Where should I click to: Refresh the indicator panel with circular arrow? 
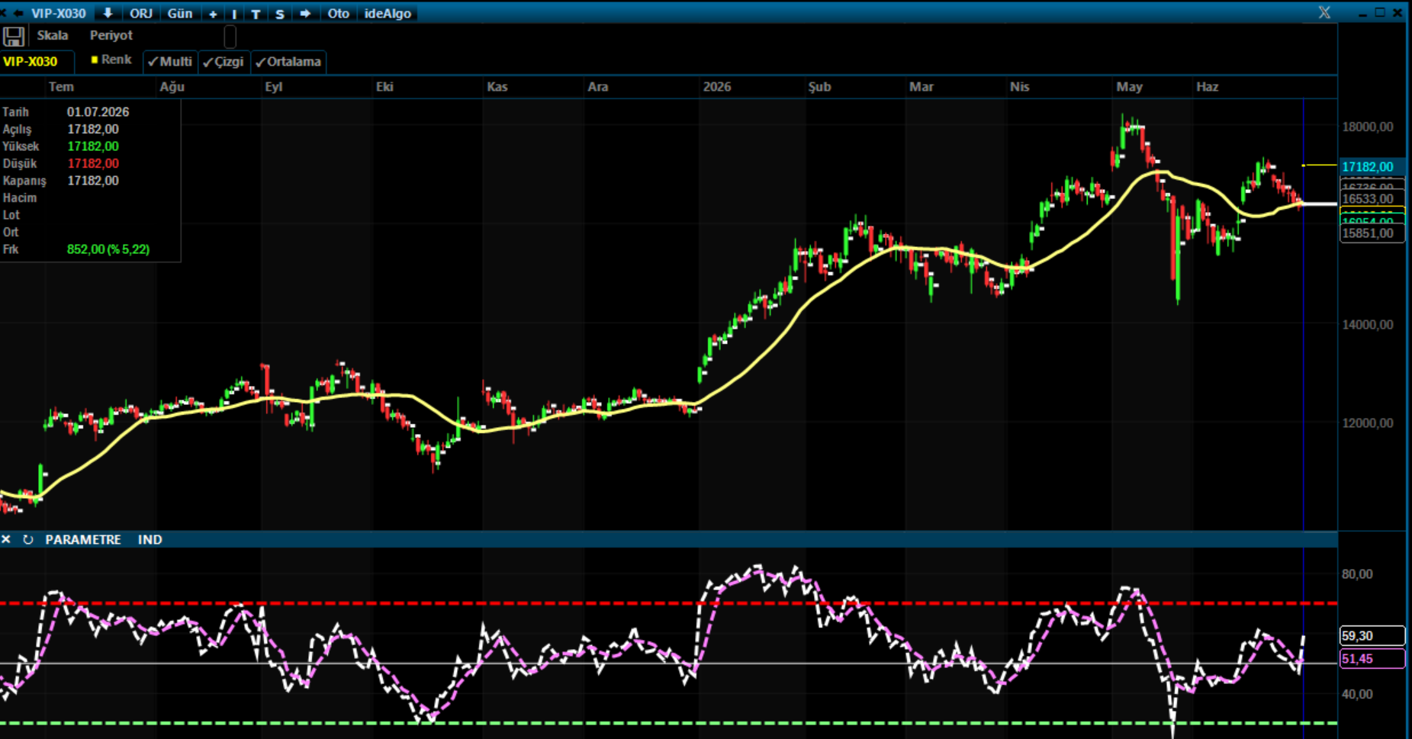tap(27, 539)
